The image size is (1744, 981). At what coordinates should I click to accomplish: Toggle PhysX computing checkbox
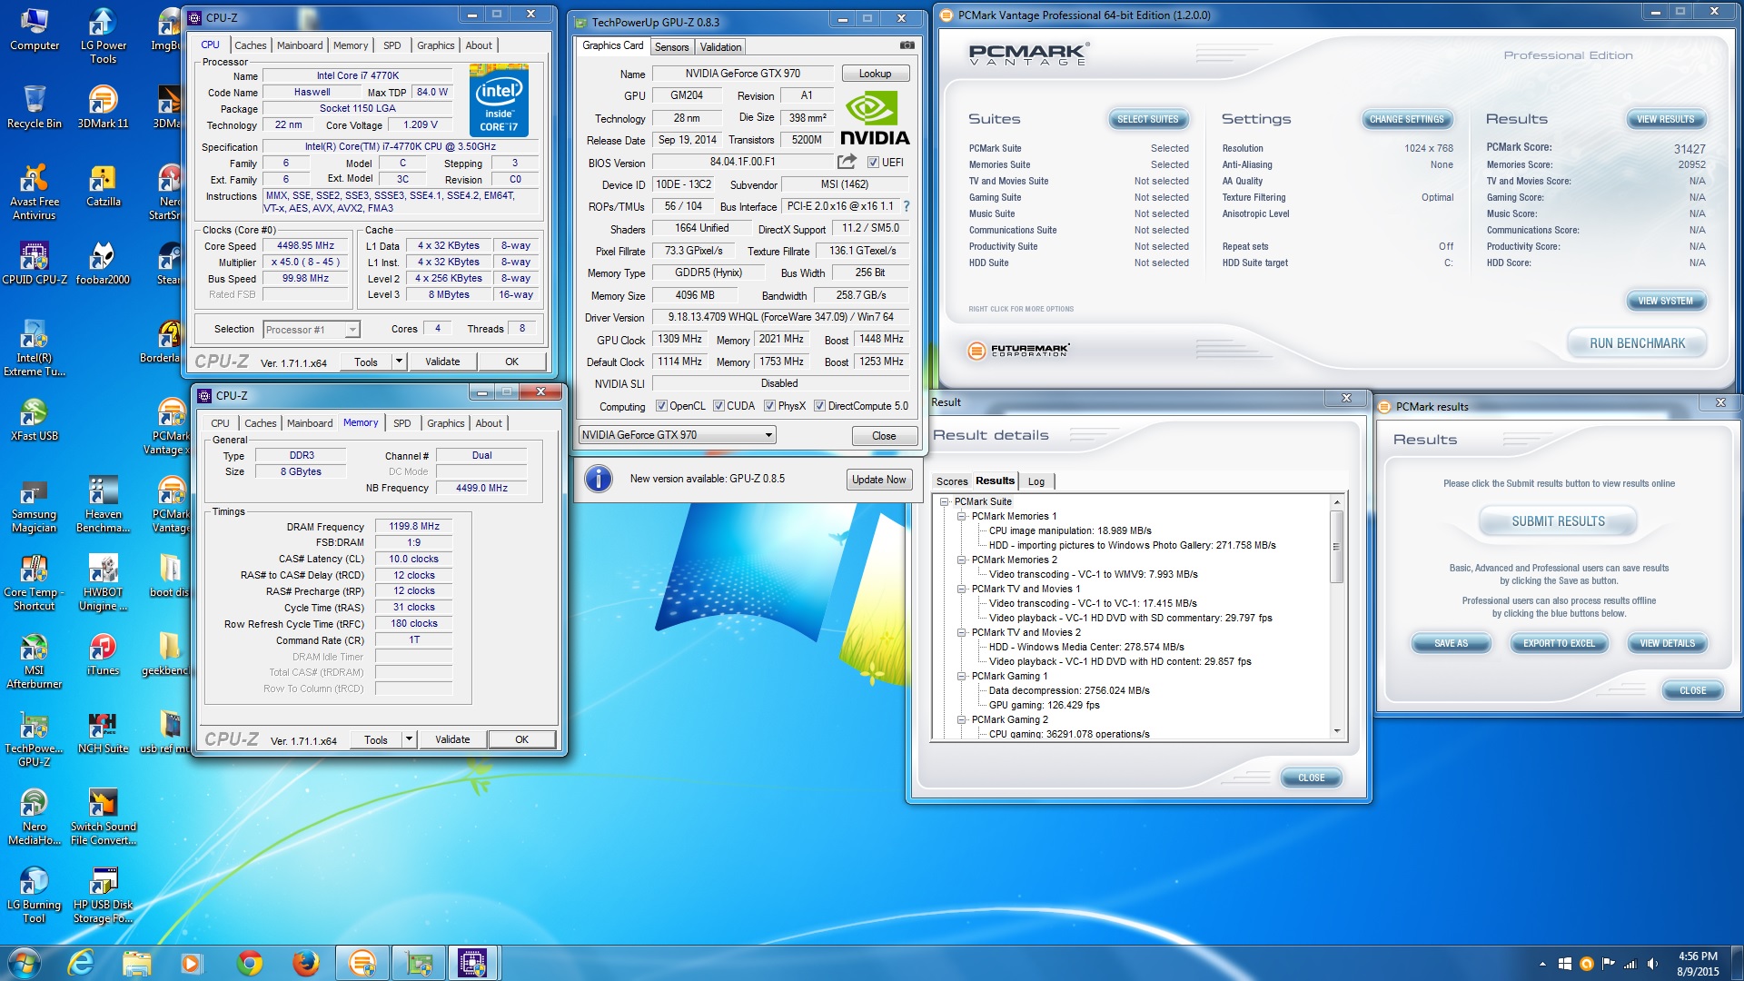[769, 406]
